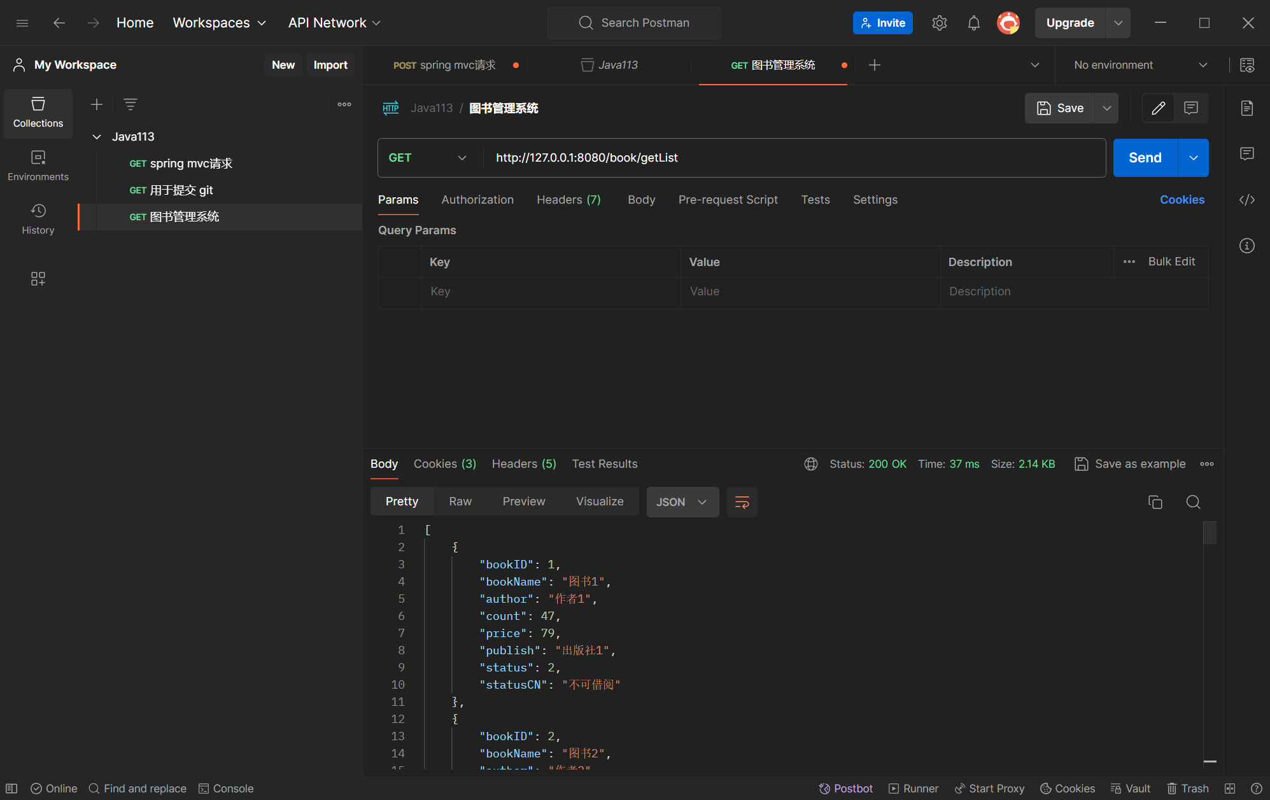Click the code snippet icon
This screenshot has height=800, width=1270.
(1246, 200)
